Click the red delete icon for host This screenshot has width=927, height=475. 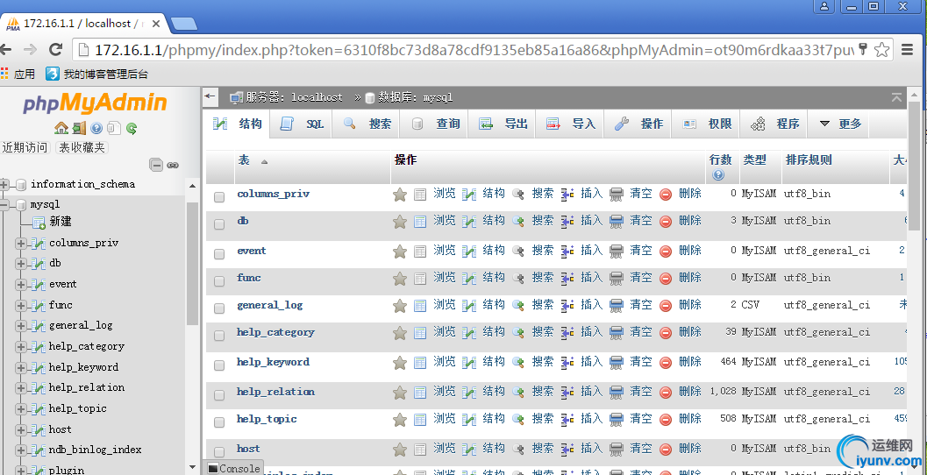pos(666,450)
